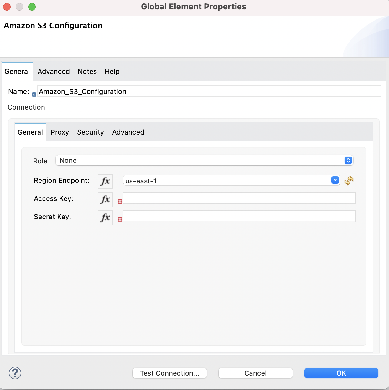
Task: Toggle expression mode for Region Endpoint
Action: (x=105, y=182)
